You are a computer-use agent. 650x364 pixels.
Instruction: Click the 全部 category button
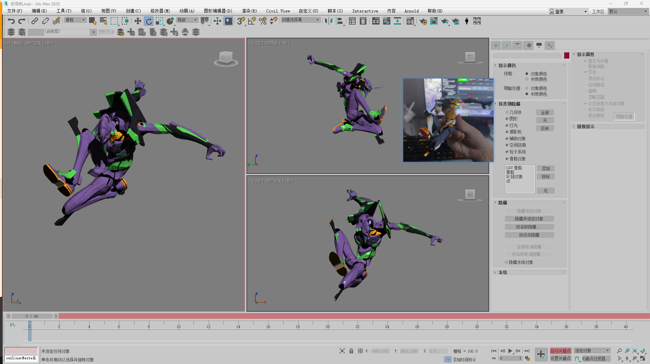tap(545, 113)
